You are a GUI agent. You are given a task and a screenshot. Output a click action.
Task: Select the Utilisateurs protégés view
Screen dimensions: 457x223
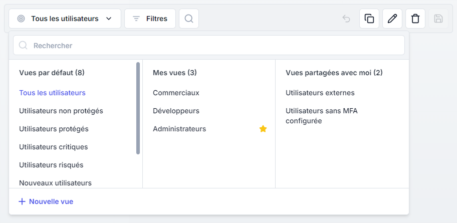[x=54, y=129]
